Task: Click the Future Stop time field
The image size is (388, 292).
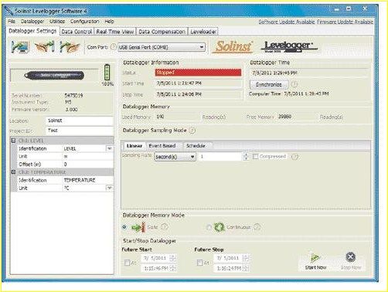Action: 229,268
